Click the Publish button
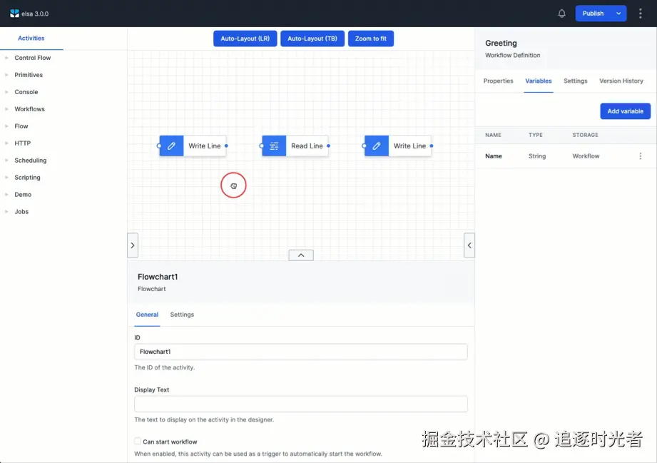The image size is (657, 463). point(593,14)
